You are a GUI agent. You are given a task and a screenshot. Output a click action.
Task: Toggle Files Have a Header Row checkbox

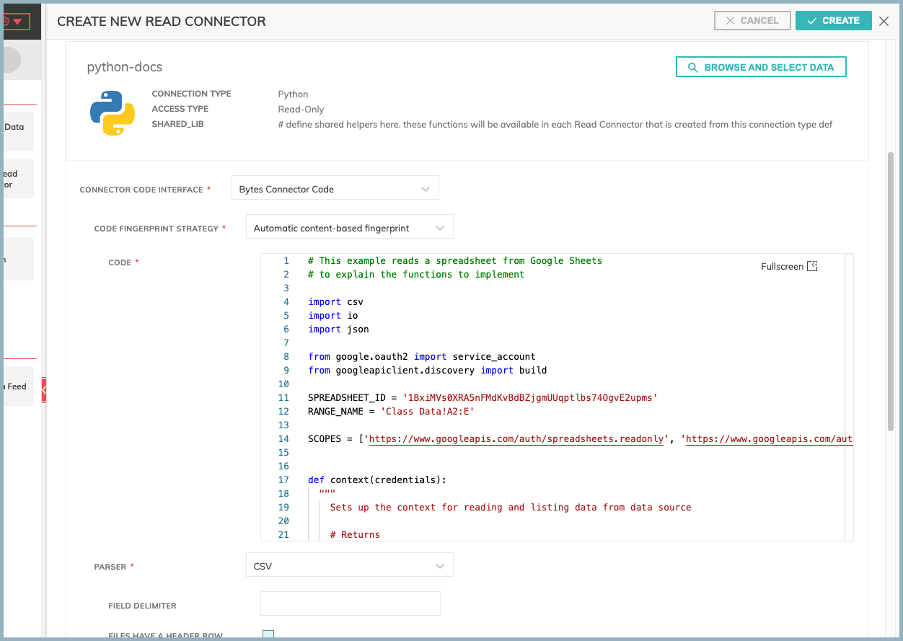click(268, 635)
